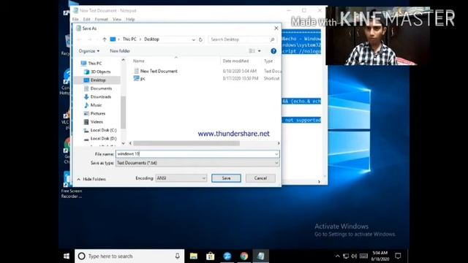Screen dimensions: 468x263
Task: Click the search magnifier icon in dialog
Action: [272, 39]
